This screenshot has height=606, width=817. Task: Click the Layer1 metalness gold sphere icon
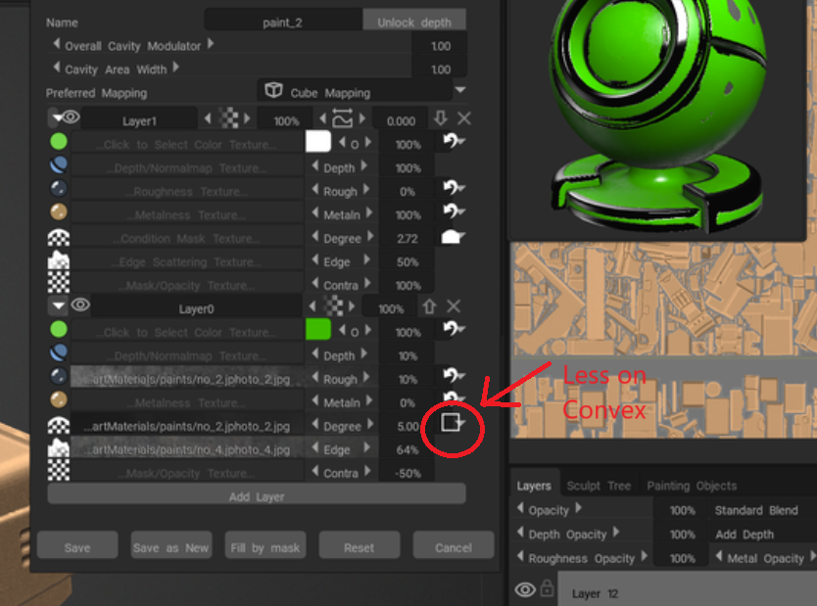point(58,213)
